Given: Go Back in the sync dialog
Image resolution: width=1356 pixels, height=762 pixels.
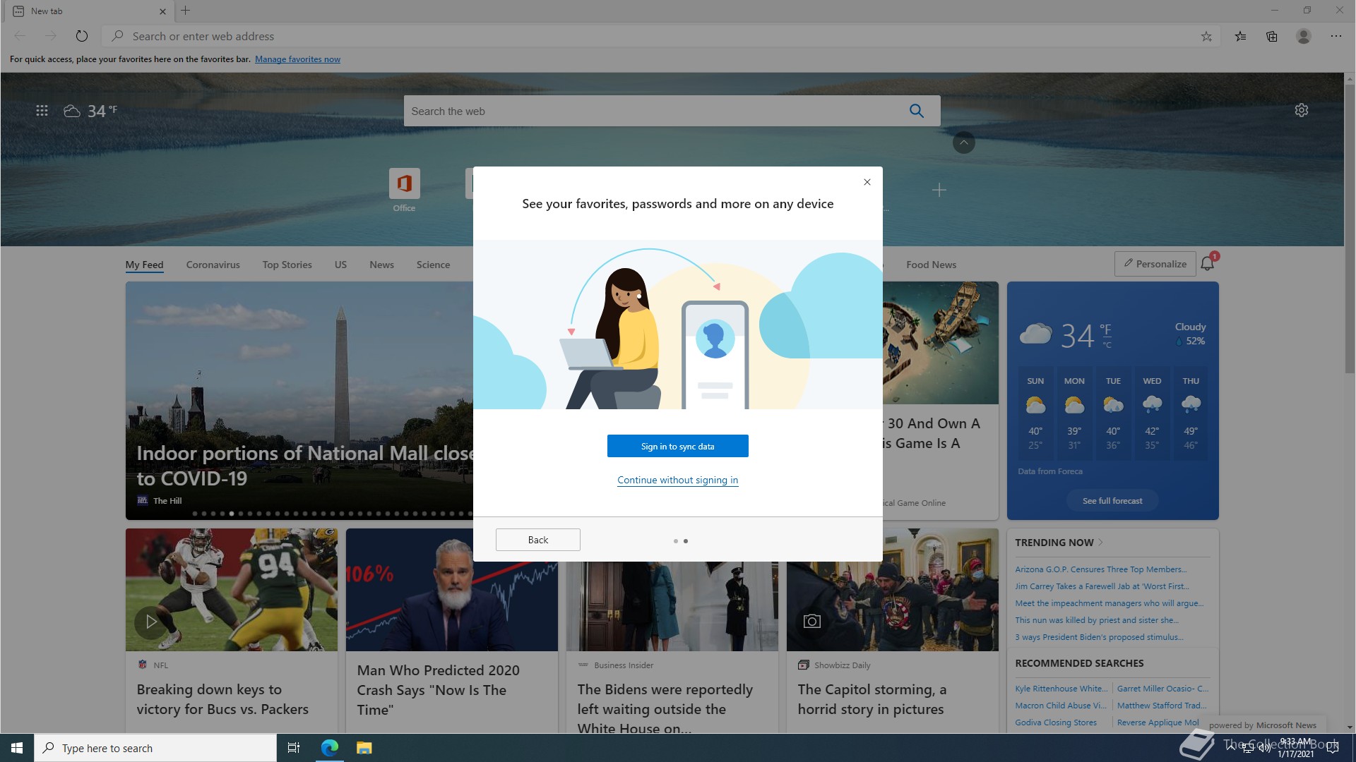Looking at the screenshot, I should coord(537,540).
